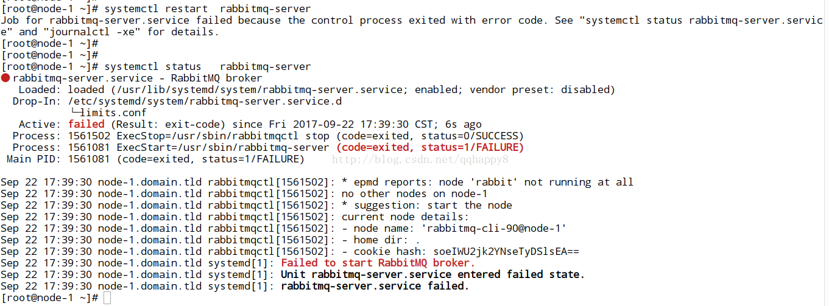Click the 'systemctl status rabbitmq-server' command line
This screenshot has height=306, width=829.
tap(208, 66)
